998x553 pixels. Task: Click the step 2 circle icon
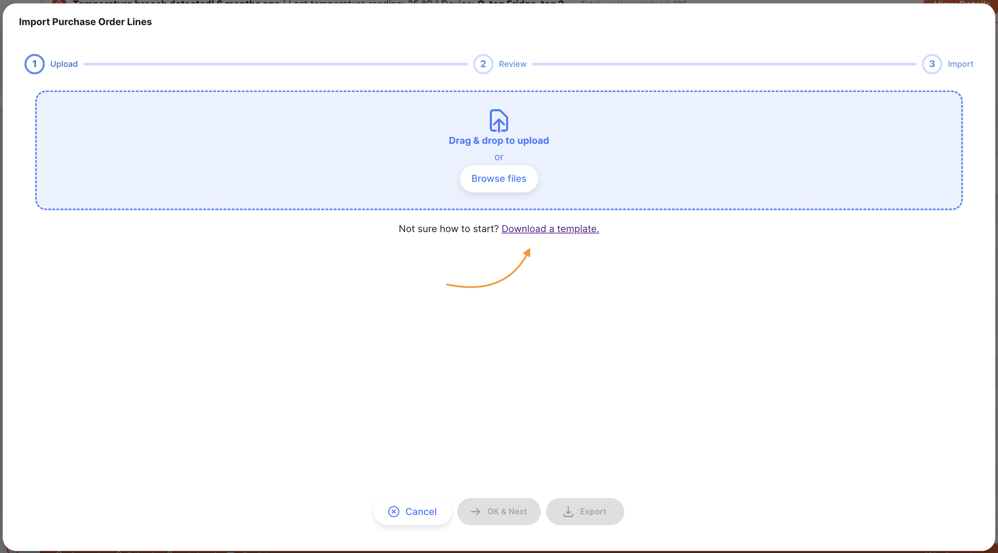pos(483,64)
